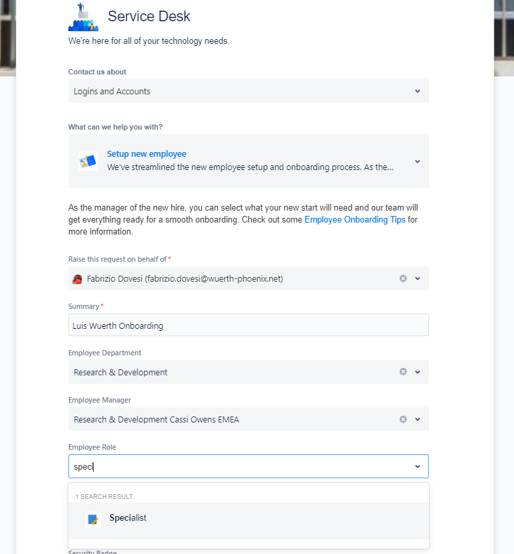This screenshot has height=554, width=514.
Task: Click the Setup new employee request icon
Action: coord(88,161)
